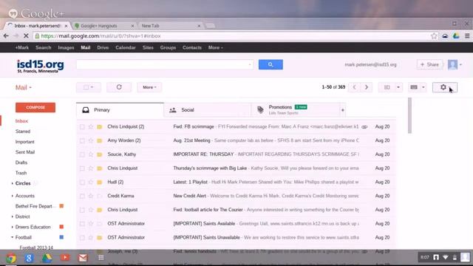This screenshot has width=473, height=266.
Task: Open input tools dropdown arrow
Action: coord(423,87)
